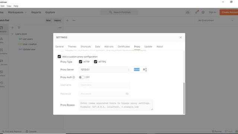Open the Reports page
The image size is (238, 134).
(36, 12)
